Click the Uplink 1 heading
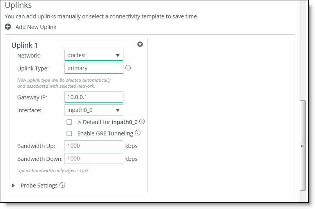 [x=25, y=45]
